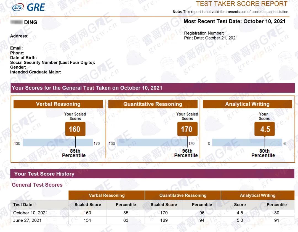Select the '85th Percentile' label under Verbal Reasoning
Screen dimensions: 298x232
pyautogui.click(x=74, y=153)
